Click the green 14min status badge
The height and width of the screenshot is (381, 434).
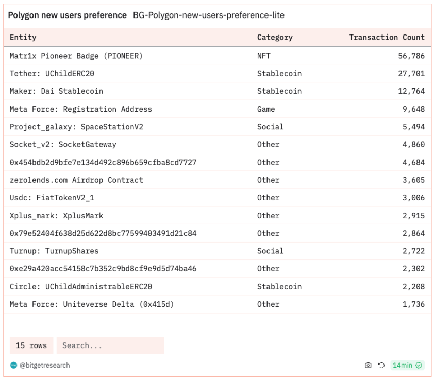click(407, 365)
